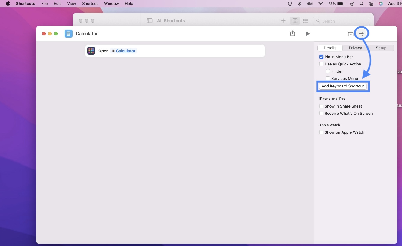Open the Action Library panel icon
The image size is (402, 246).
point(351,34)
